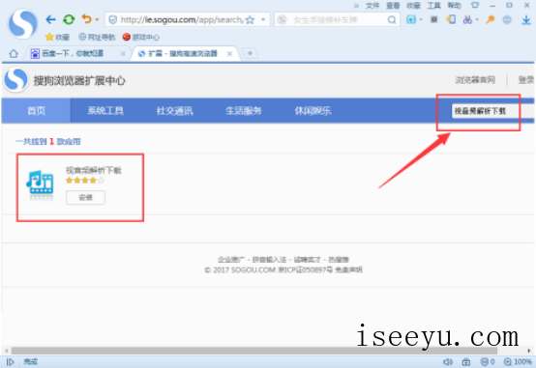Open the 帮助 menu
This screenshot has height=368, width=536.
(455, 6)
